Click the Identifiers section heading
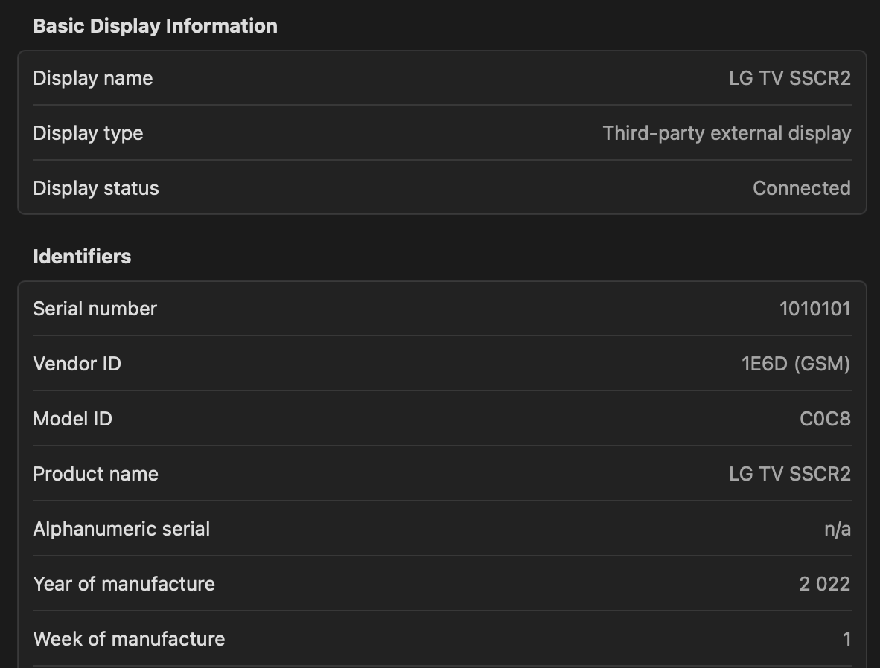Screen dimensions: 880x668 coord(82,257)
